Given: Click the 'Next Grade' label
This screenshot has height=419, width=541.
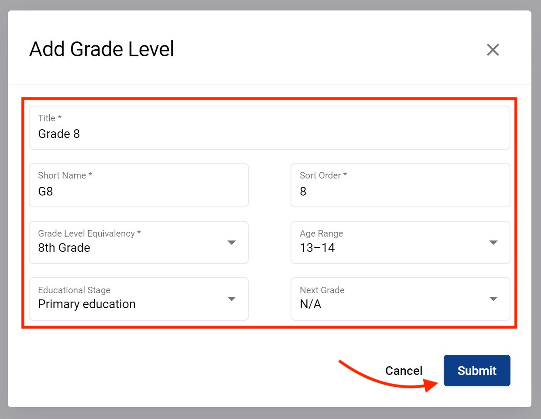Looking at the screenshot, I should click(322, 290).
